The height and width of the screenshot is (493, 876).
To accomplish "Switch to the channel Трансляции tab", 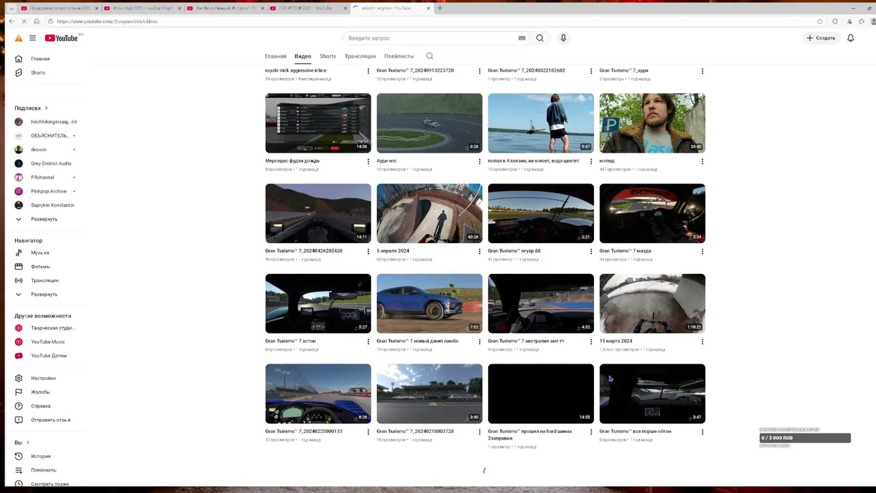I will (360, 56).
